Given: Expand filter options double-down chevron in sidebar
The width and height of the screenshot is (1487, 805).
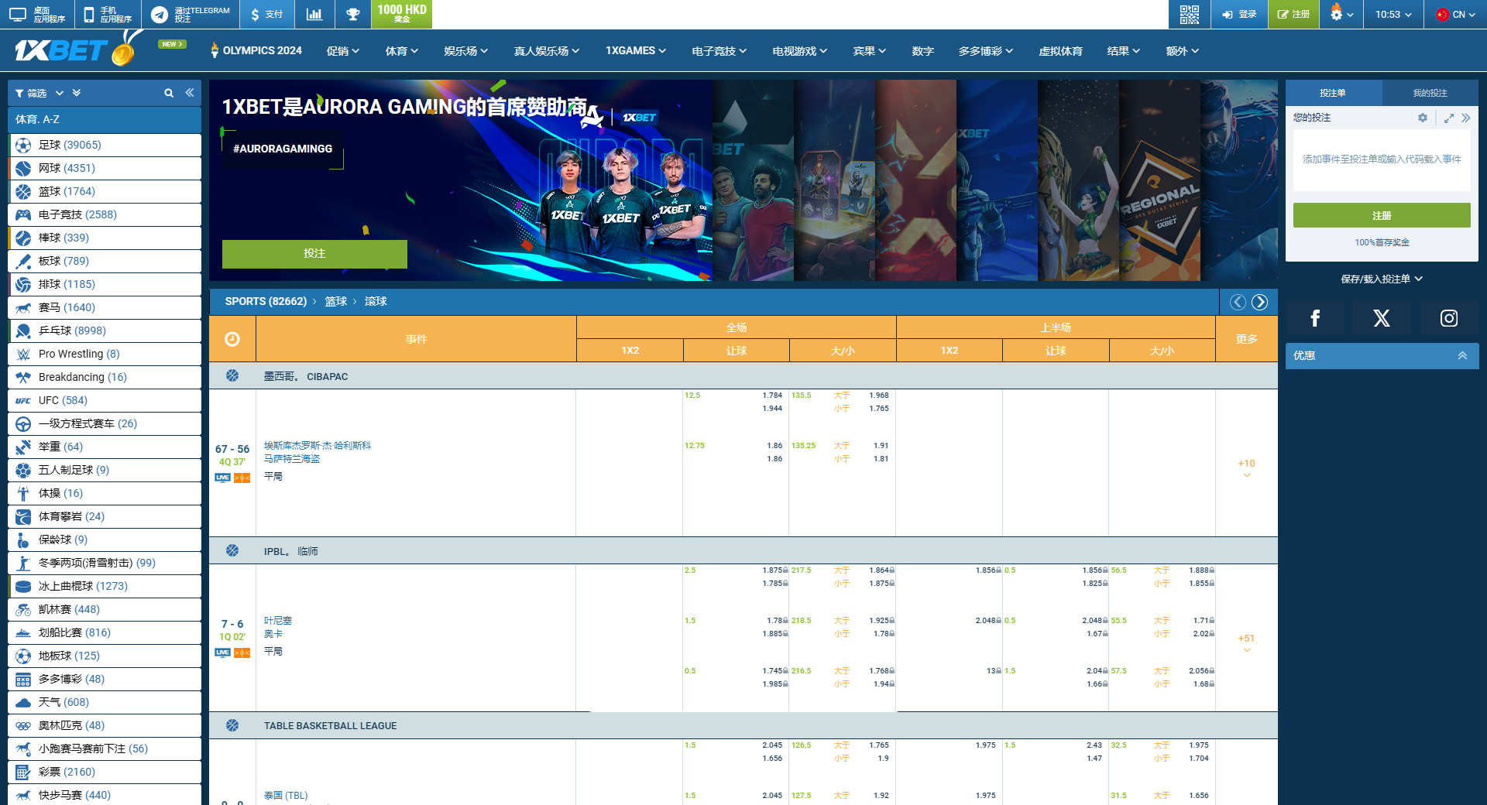Looking at the screenshot, I should 77,93.
